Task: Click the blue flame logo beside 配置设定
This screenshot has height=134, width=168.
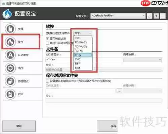Action: click(x=7, y=14)
